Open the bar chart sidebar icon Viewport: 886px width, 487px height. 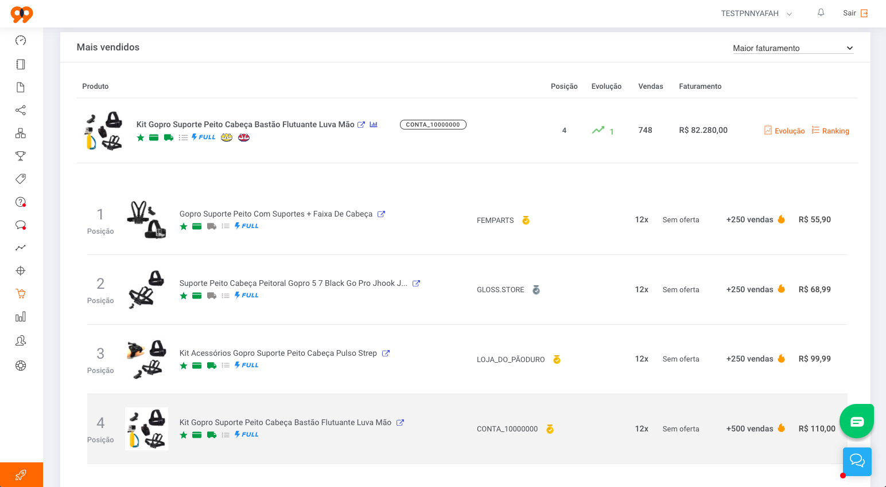(21, 317)
